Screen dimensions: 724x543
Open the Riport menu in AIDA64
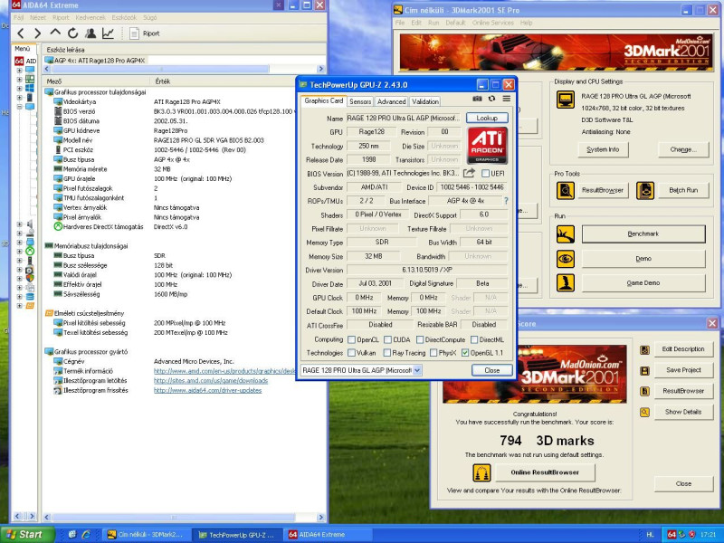[x=61, y=17]
